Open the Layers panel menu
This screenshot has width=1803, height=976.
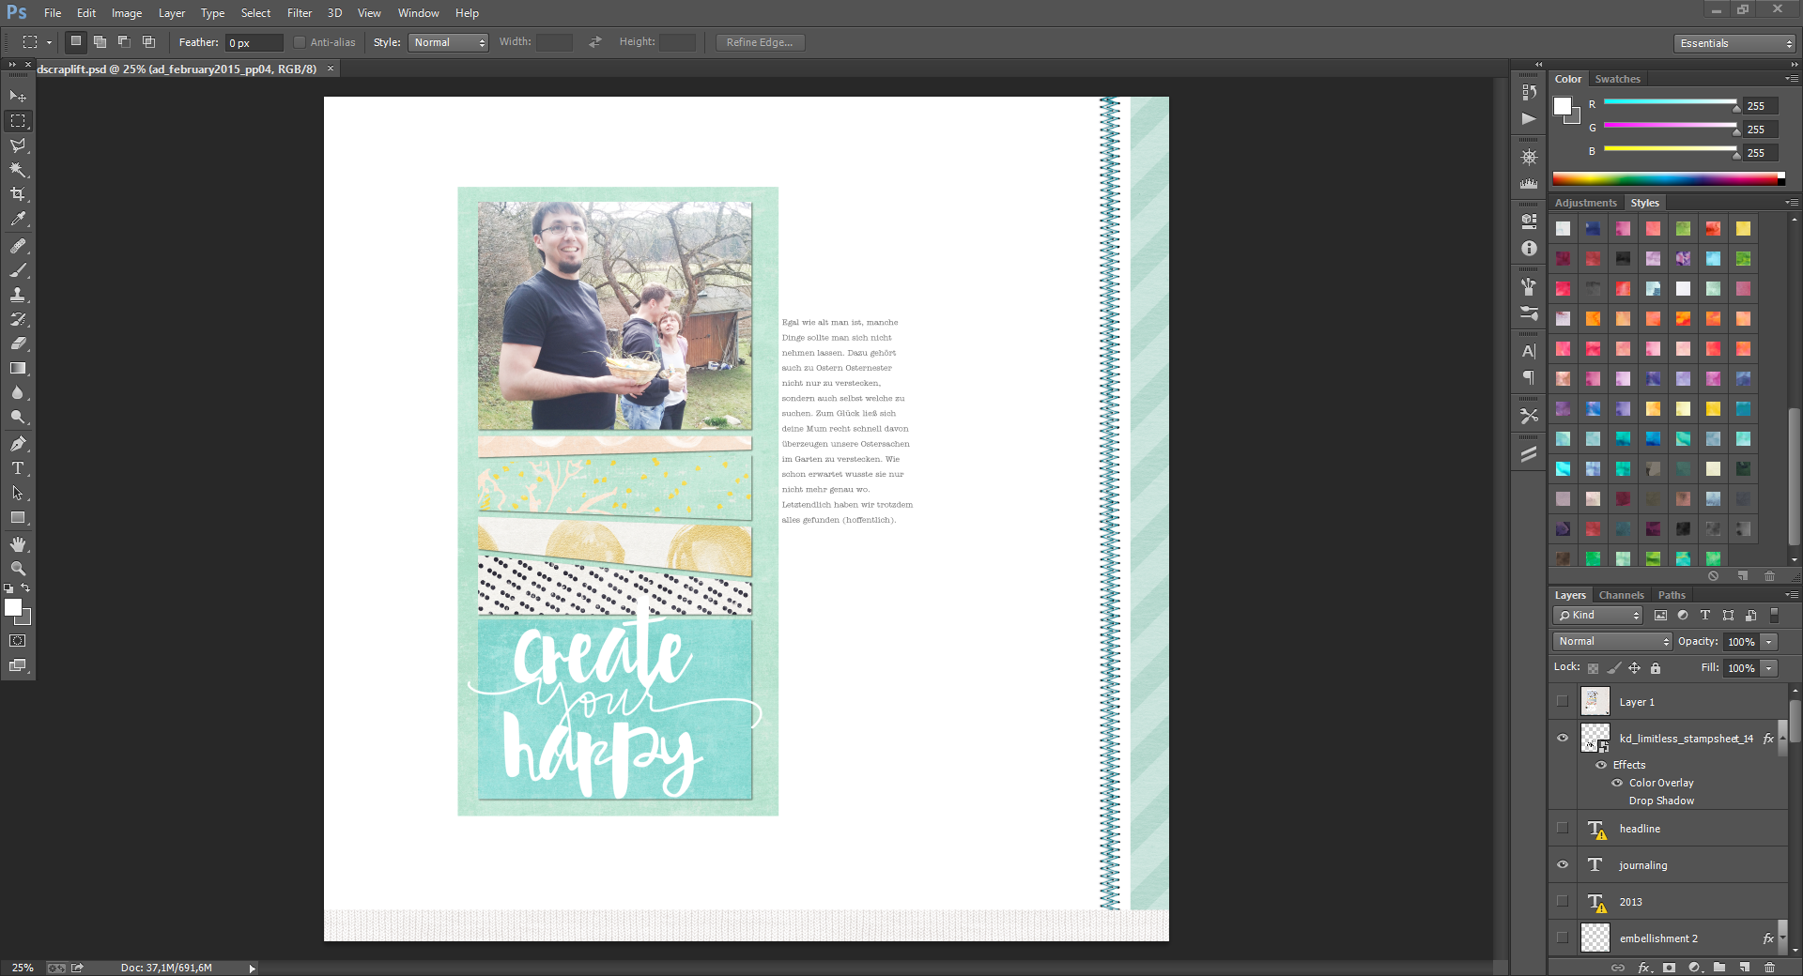tap(1792, 595)
